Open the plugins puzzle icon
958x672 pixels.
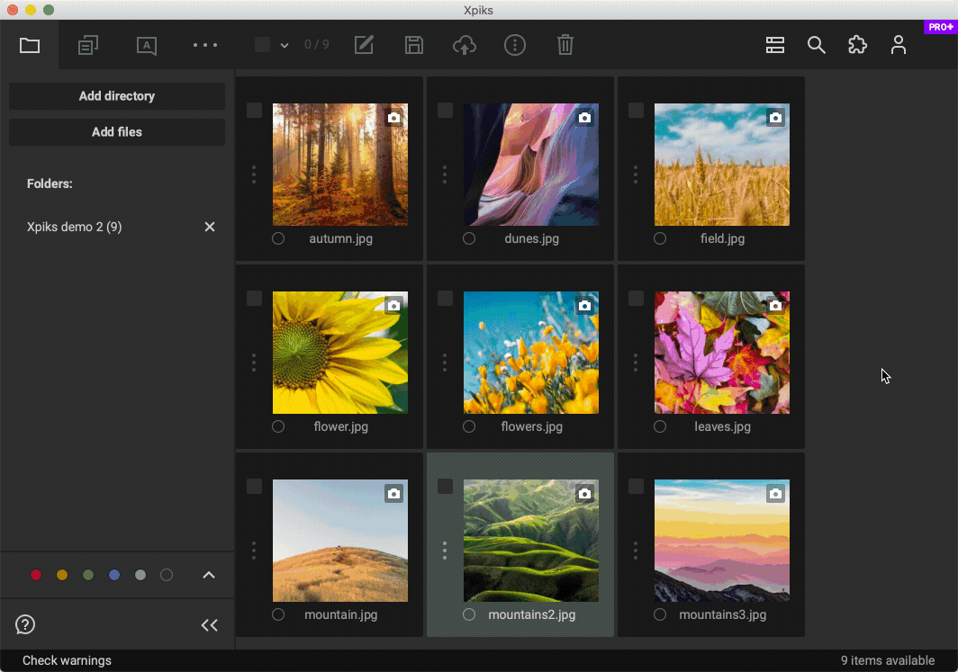pyautogui.click(x=857, y=45)
